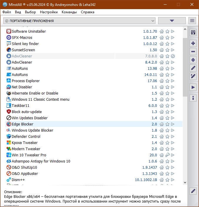The width and height of the screenshot is (199, 207).
Task: Expand the dropdown button with the dark triangle
Action: point(172,21)
